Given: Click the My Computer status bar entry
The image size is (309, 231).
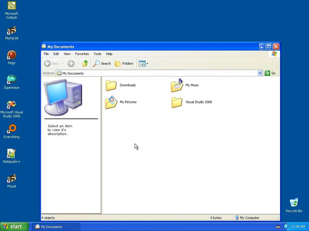Looking at the screenshot, I should pos(247,218).
